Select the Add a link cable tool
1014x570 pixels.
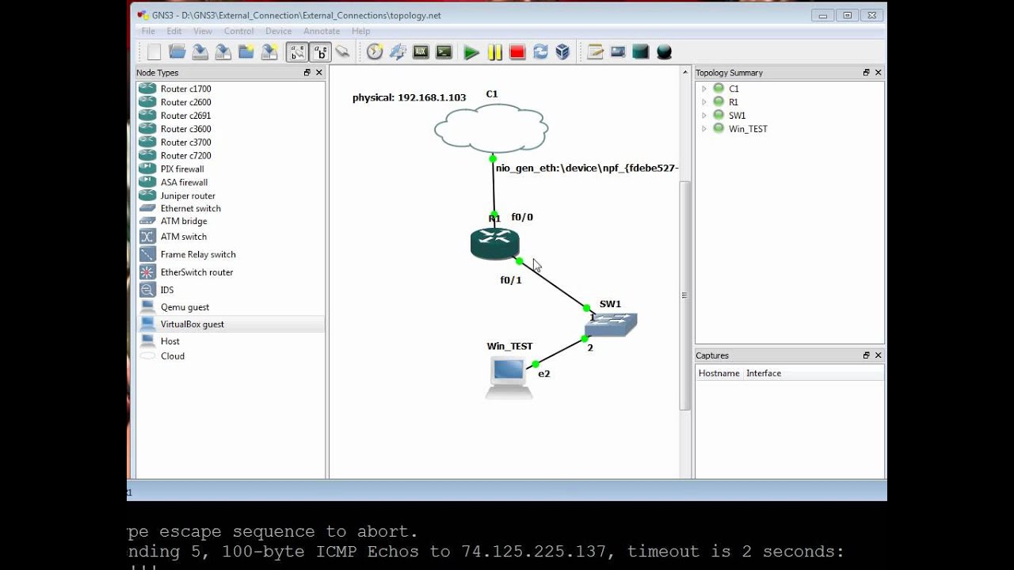tap(343, 52)
